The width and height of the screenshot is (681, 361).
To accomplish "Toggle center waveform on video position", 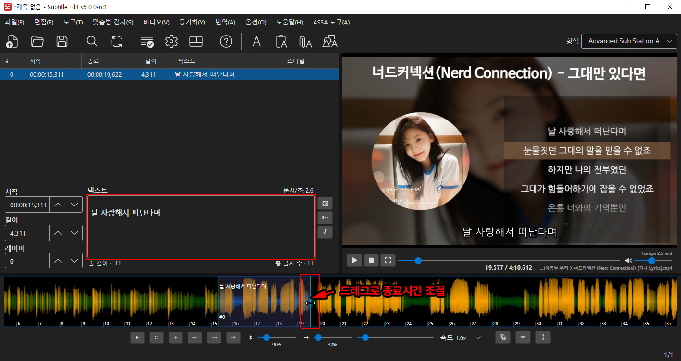I will click(x=523, y=337).
